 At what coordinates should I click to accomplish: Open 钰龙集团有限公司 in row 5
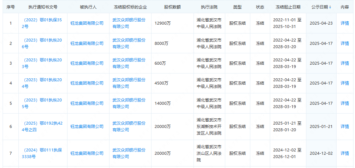87,103
